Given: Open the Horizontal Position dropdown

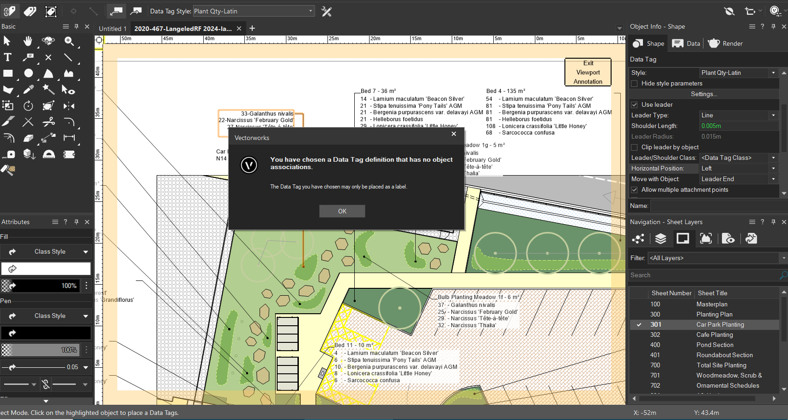Looking at the screenshot, I should pos(739,169).
